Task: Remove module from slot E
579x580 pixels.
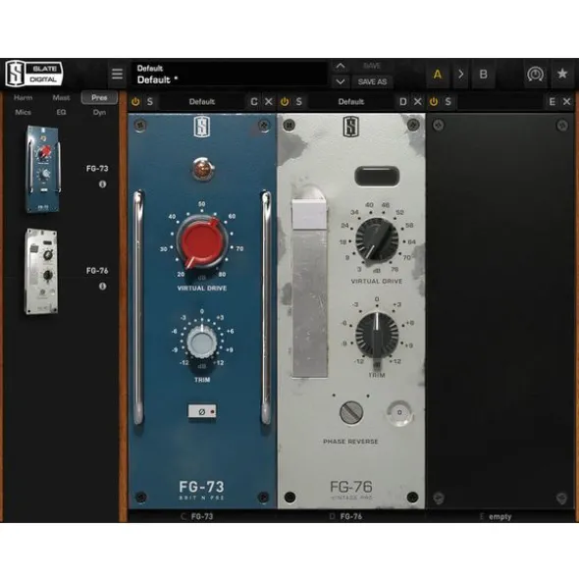Action: point(567,102)
